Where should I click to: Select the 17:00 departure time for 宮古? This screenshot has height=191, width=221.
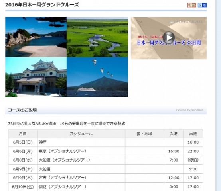tap(193, 178)
